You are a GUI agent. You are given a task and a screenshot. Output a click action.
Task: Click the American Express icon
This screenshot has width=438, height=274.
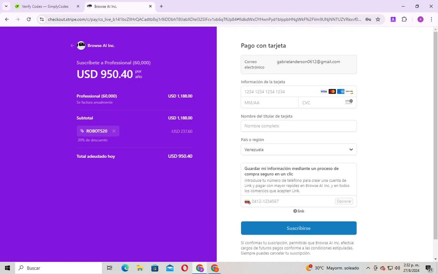[x=341, y=92]
